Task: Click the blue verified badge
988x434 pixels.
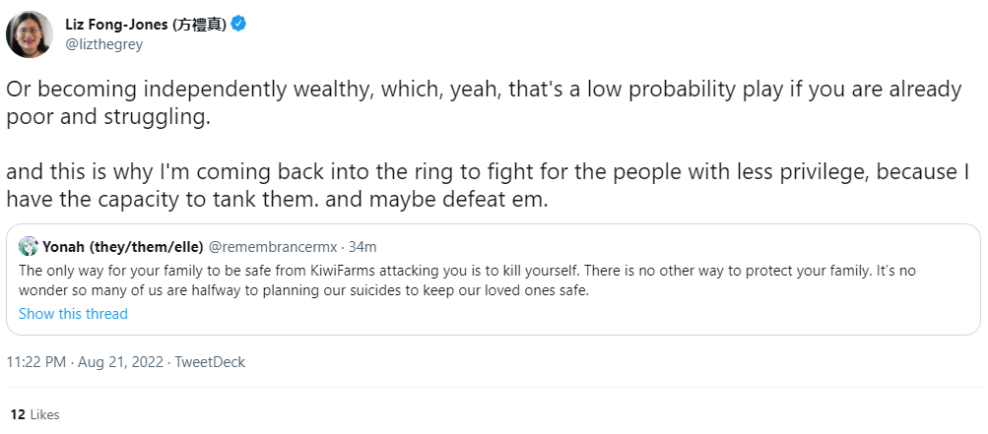Action: click(x=238, y=25)
